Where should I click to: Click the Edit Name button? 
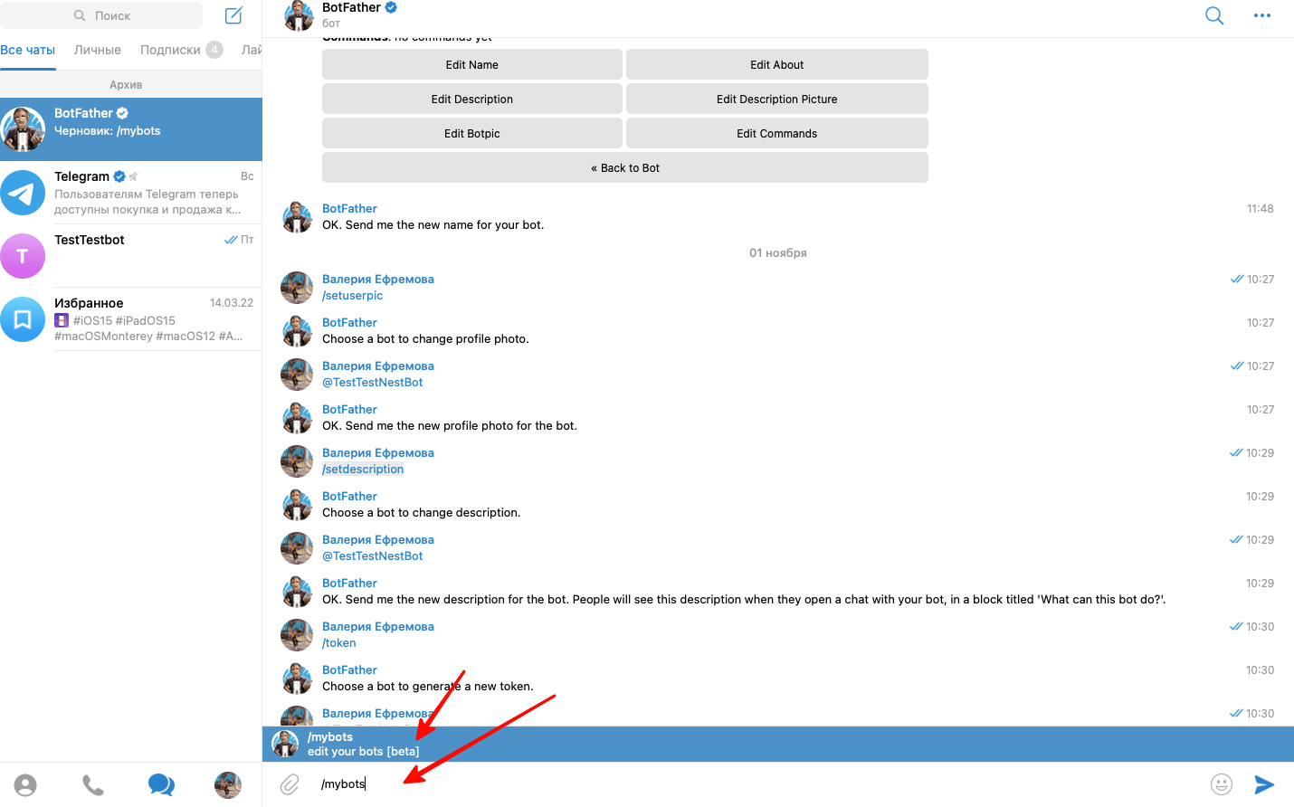[x=471, y=65]
